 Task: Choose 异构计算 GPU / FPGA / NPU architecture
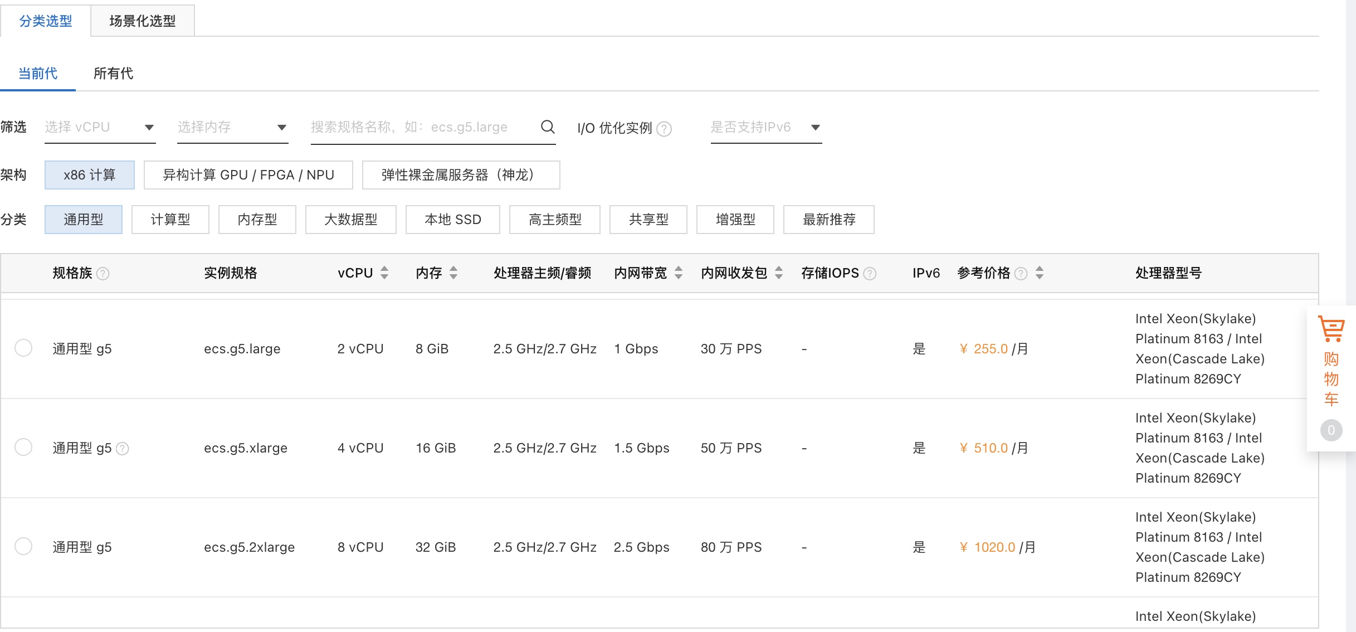click(x=248, y=175)
